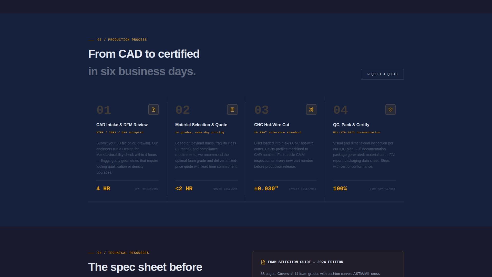Image resolution: width=492 pixels, height=277 pixels.
Task: Click the download-document icon beside Foam Selection Guide
Action: [x=263, y=262]
